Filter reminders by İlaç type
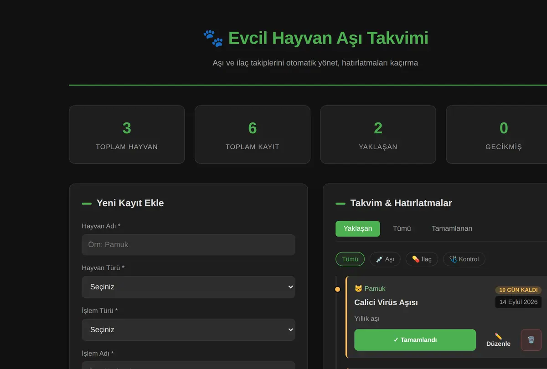The image size is (547, 369). pyautogui.click(x=422, y=259)
